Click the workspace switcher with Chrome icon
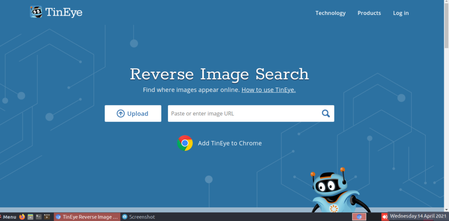This screenshot has height=221, width=449. tap(359, 217)
